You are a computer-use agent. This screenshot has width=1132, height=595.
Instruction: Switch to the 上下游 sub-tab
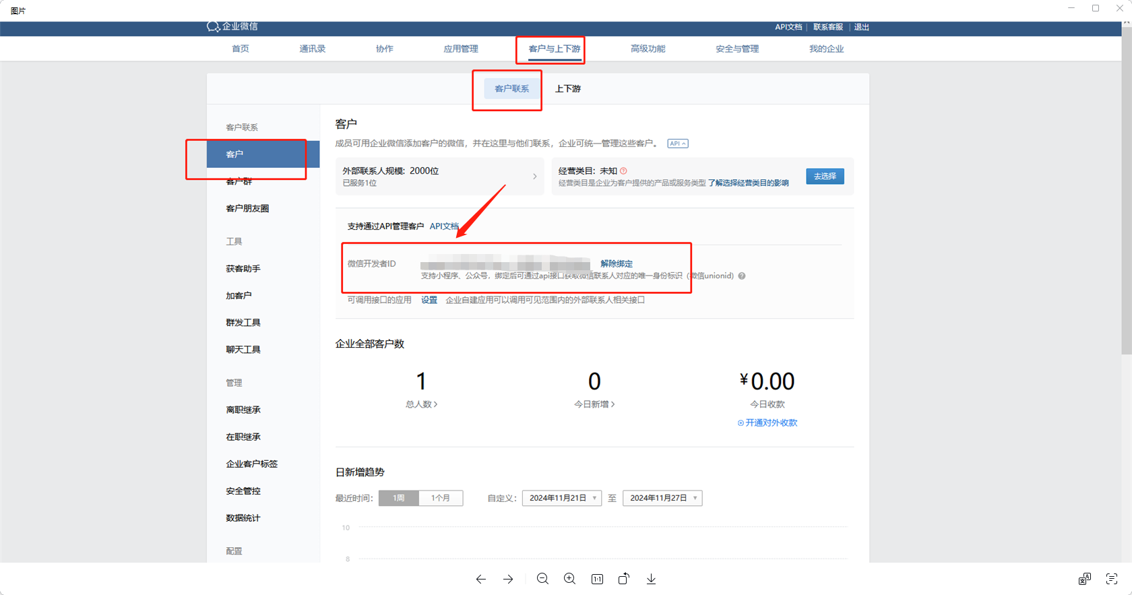(568, 89)
